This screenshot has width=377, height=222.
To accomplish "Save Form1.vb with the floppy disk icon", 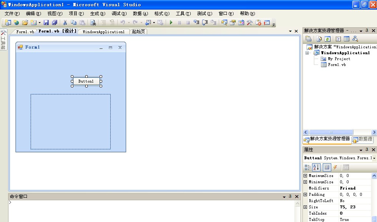I will click(x=46, y=22).
